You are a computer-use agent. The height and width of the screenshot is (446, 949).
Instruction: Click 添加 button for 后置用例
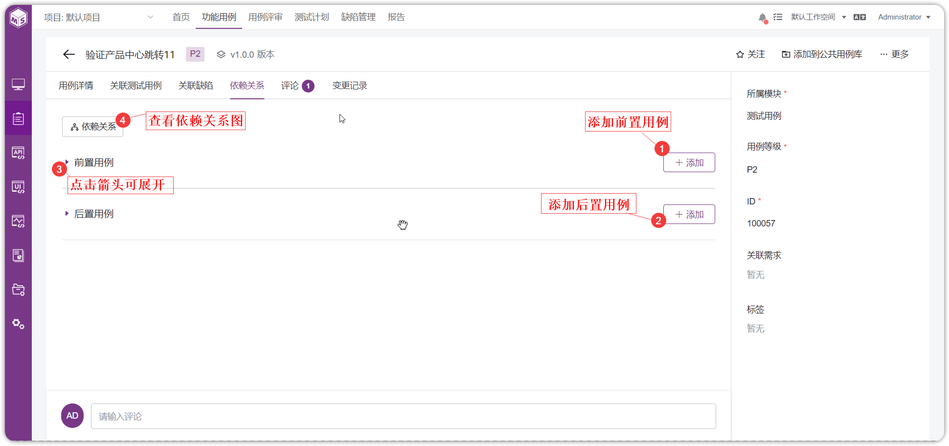[689, 215]
